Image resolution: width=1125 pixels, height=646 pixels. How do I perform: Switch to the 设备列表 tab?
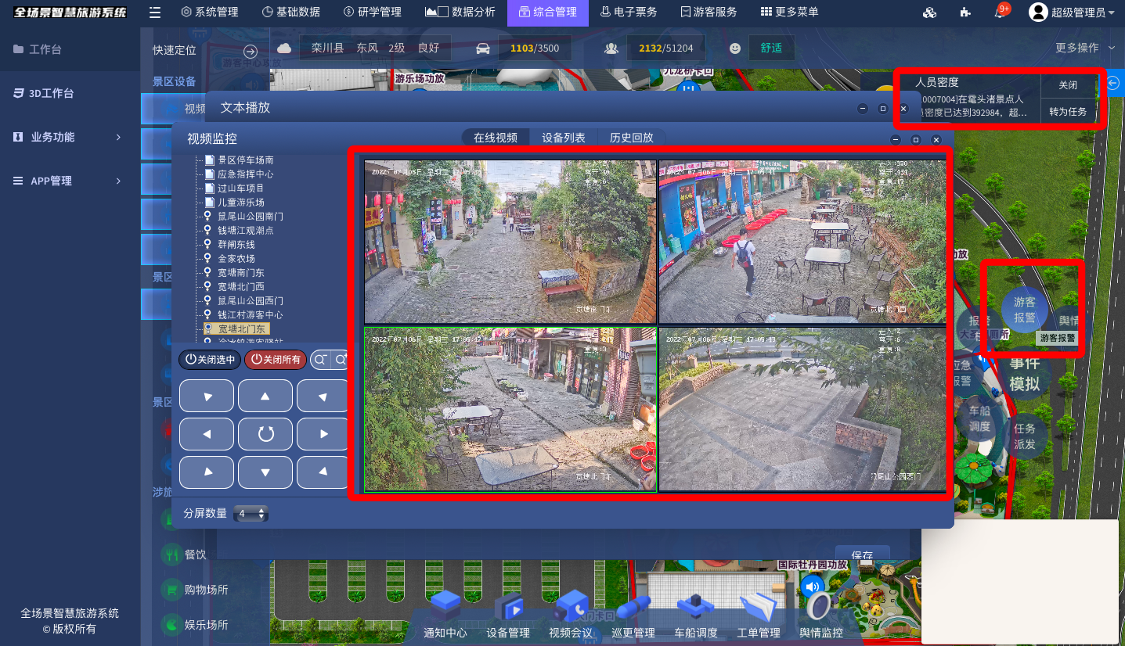click(x=564, y=138)
